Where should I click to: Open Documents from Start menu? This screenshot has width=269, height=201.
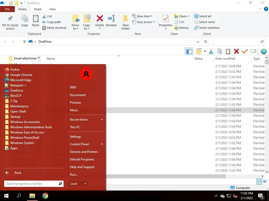click(78, 95)
